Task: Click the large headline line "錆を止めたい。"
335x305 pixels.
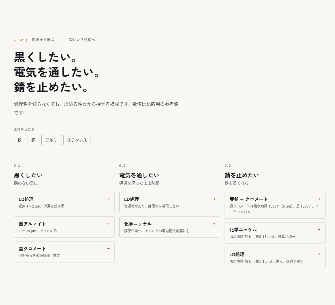Action: point(51,87)
